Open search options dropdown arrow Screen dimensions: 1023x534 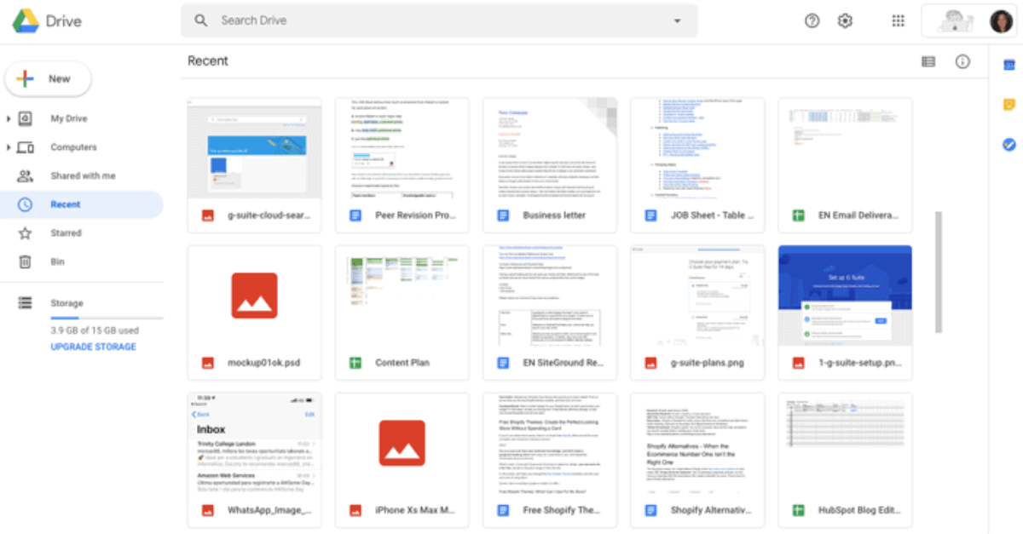(678, 21)
